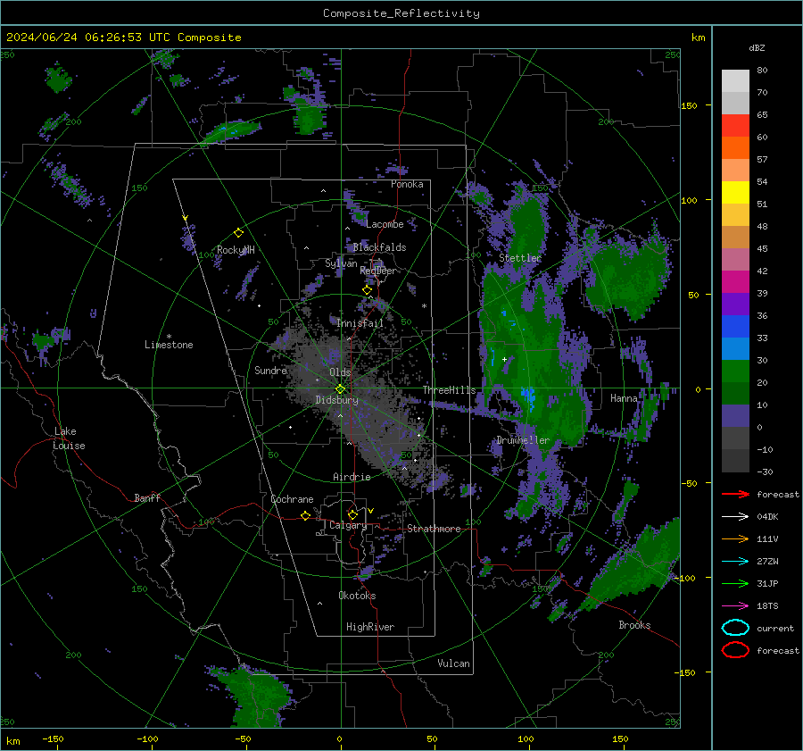This screenshot has width=803, height=751.
Task: Pick the bright green 20 dBZ swatch
Action: coord(735,371)
